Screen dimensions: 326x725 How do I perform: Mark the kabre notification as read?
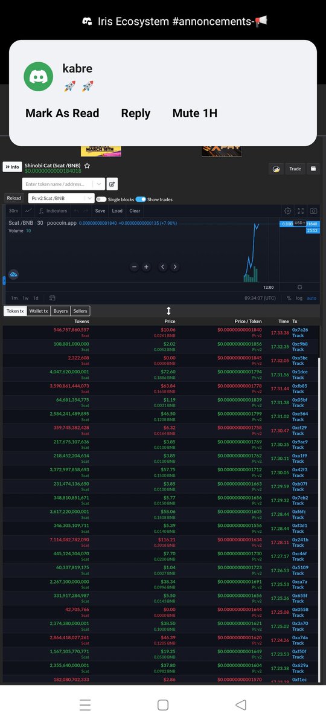(x=62, y=113)
